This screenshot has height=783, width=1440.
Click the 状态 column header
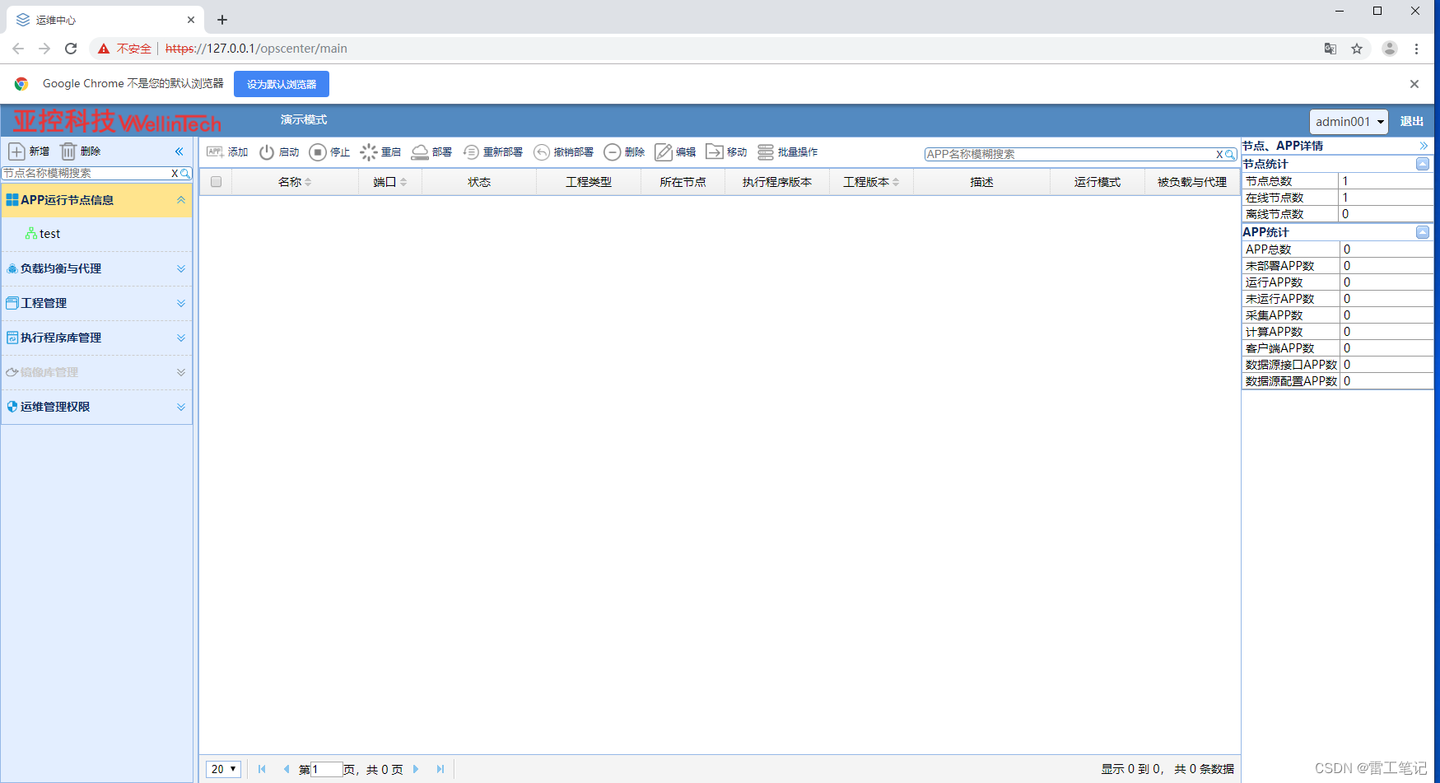pyautogui.click(x=479, y=182)
